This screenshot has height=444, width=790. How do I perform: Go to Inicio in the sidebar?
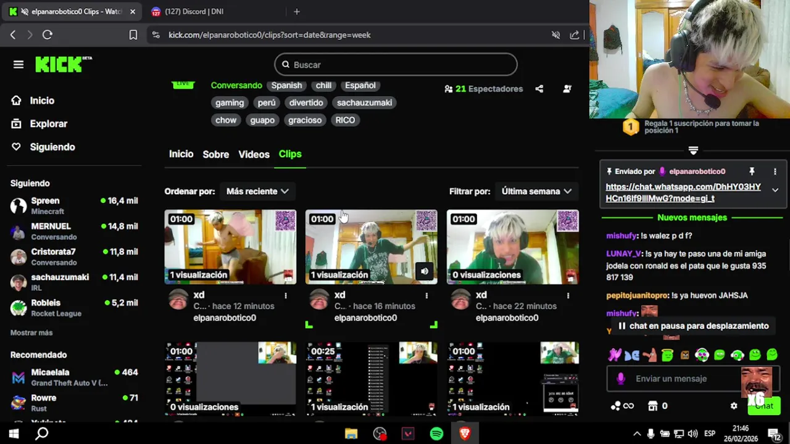pyautogui.click(x=33, y=101)
